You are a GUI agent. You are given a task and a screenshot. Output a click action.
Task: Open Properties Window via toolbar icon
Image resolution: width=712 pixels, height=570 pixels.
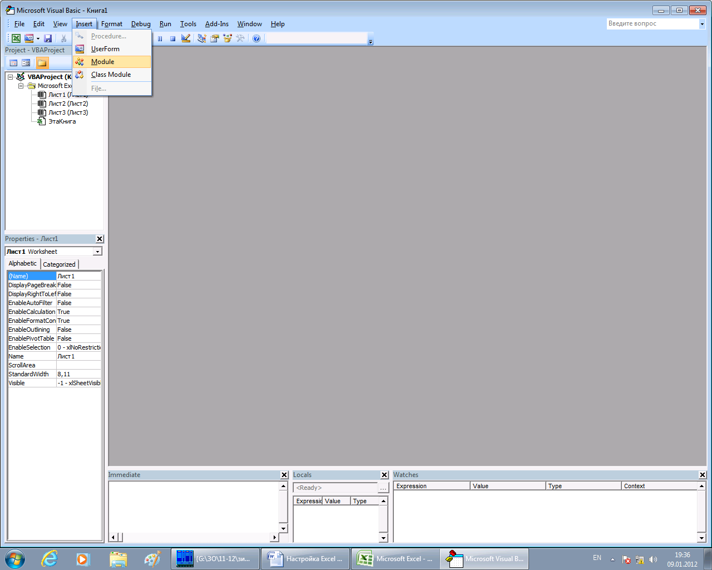[215, 38]
